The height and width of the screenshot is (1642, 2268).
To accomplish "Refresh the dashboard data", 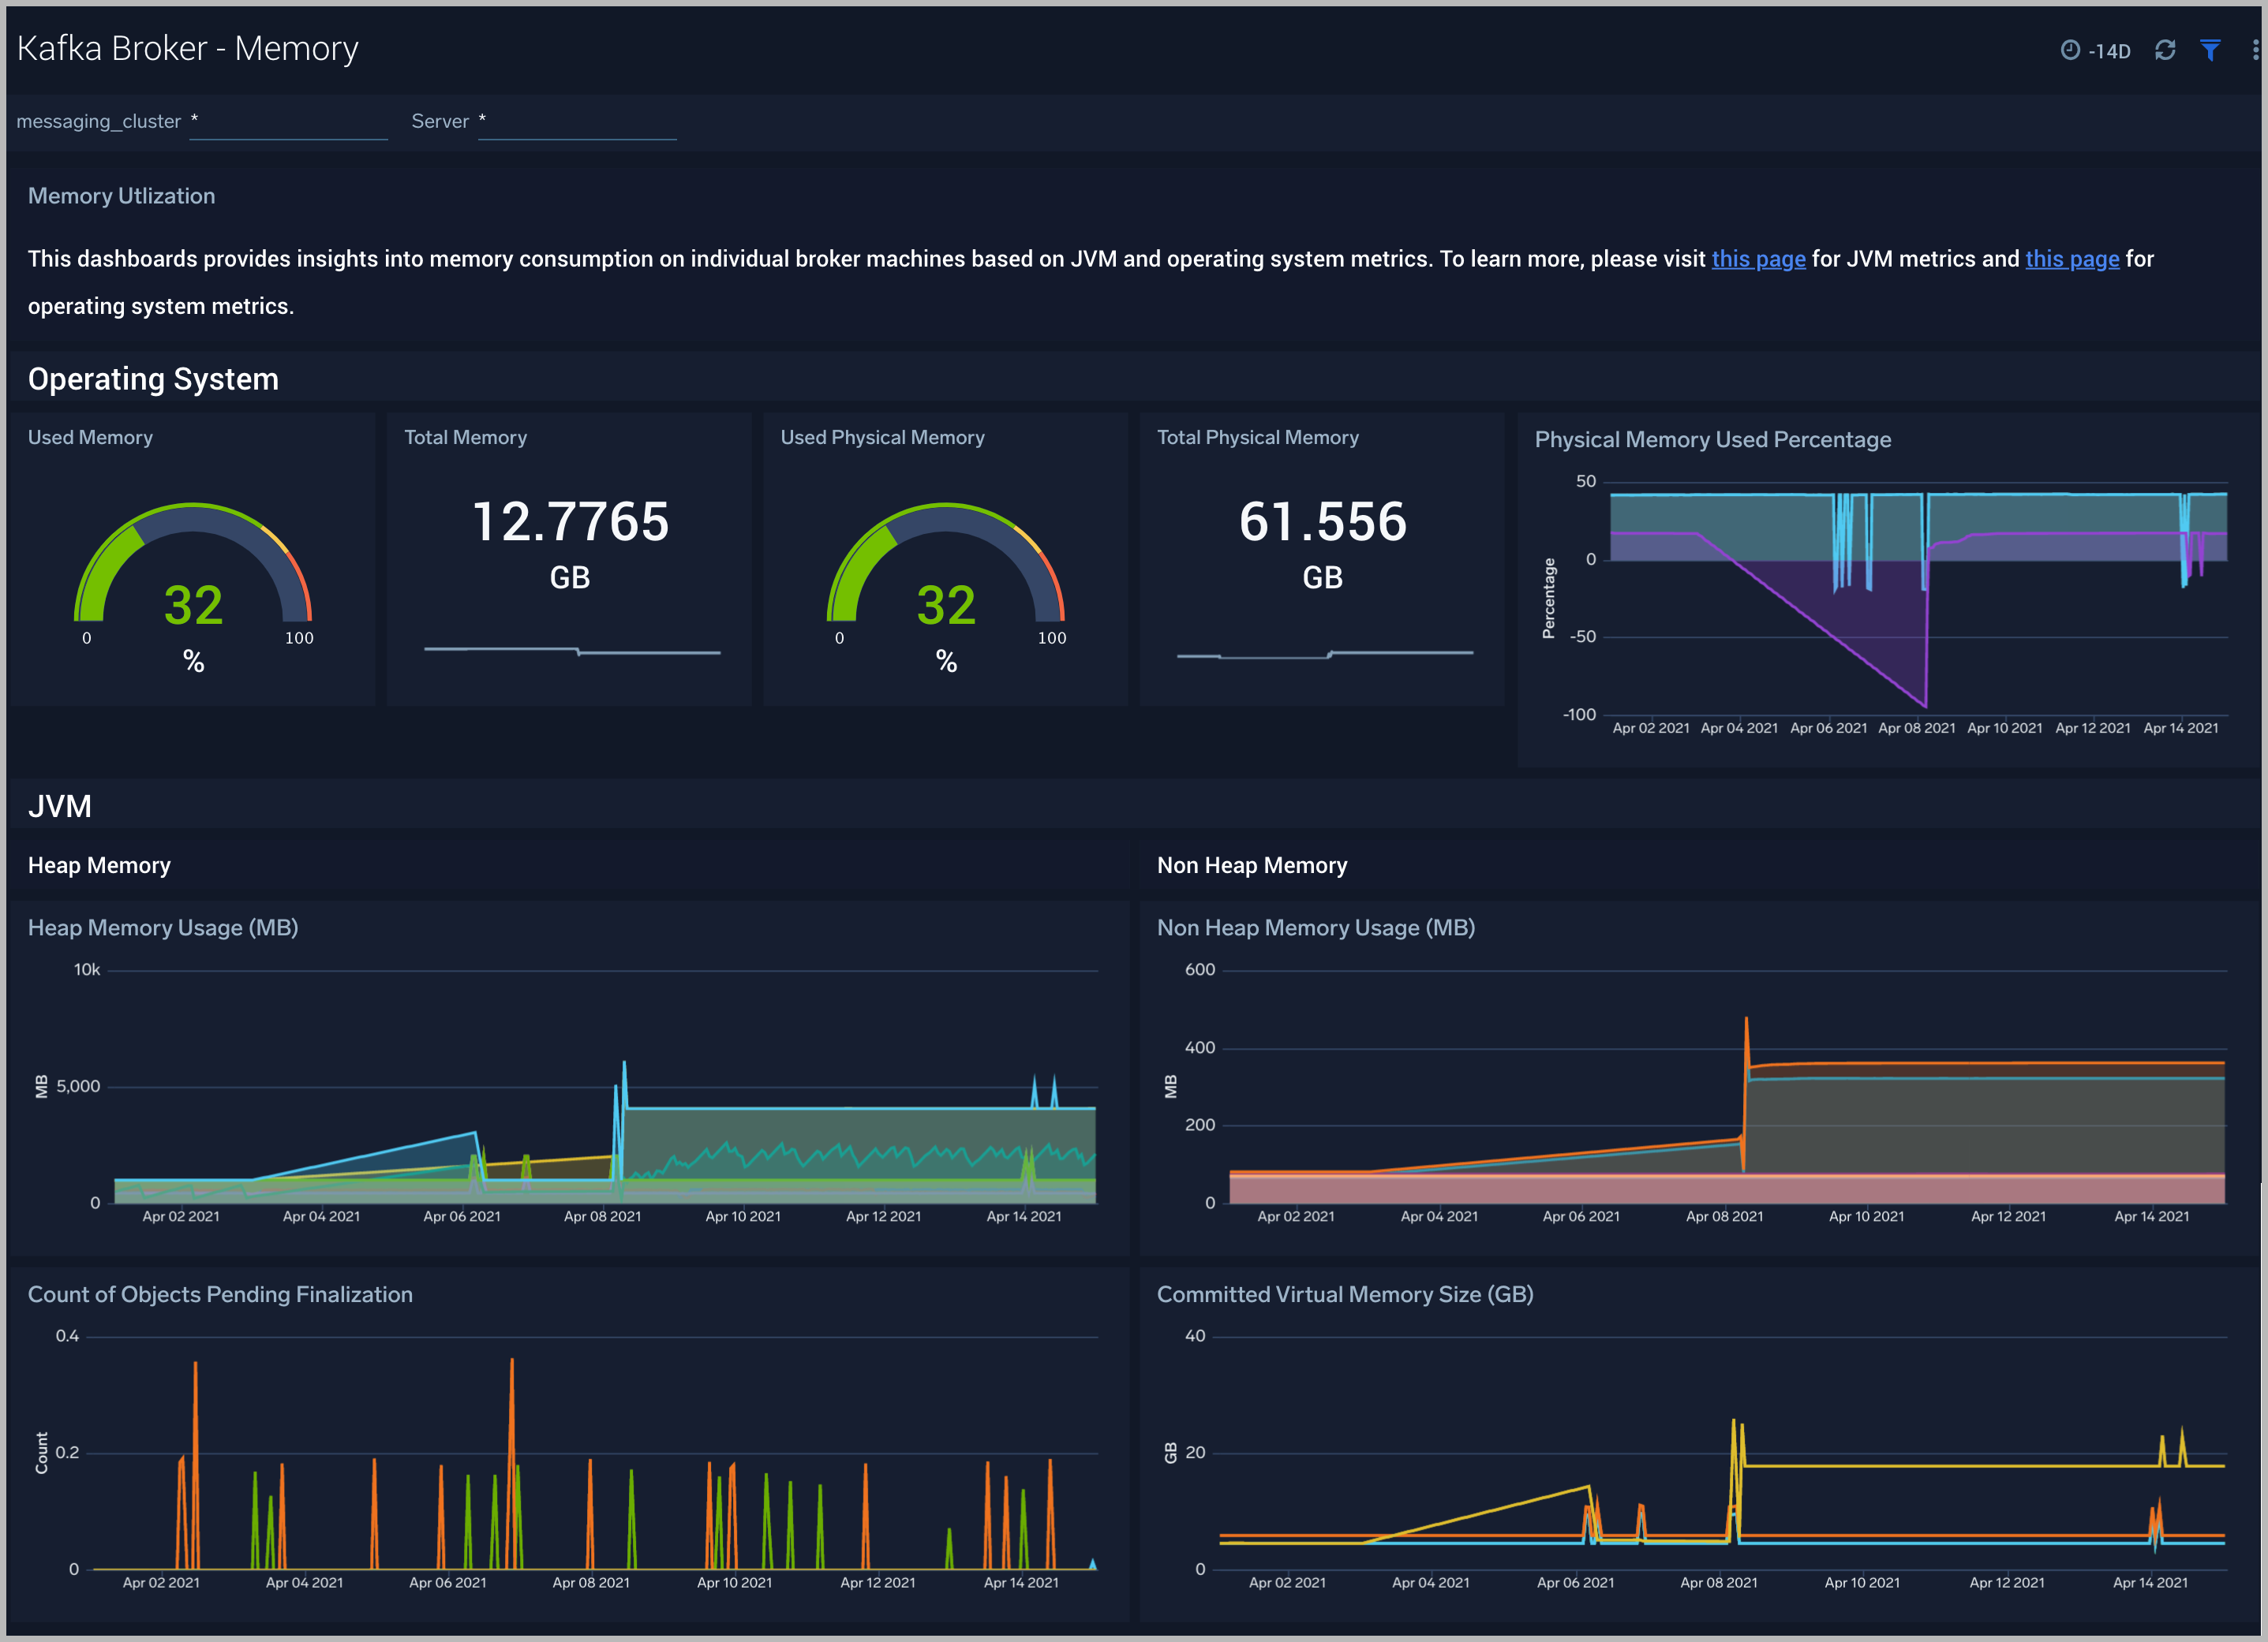I will (x=2166, y=50).
